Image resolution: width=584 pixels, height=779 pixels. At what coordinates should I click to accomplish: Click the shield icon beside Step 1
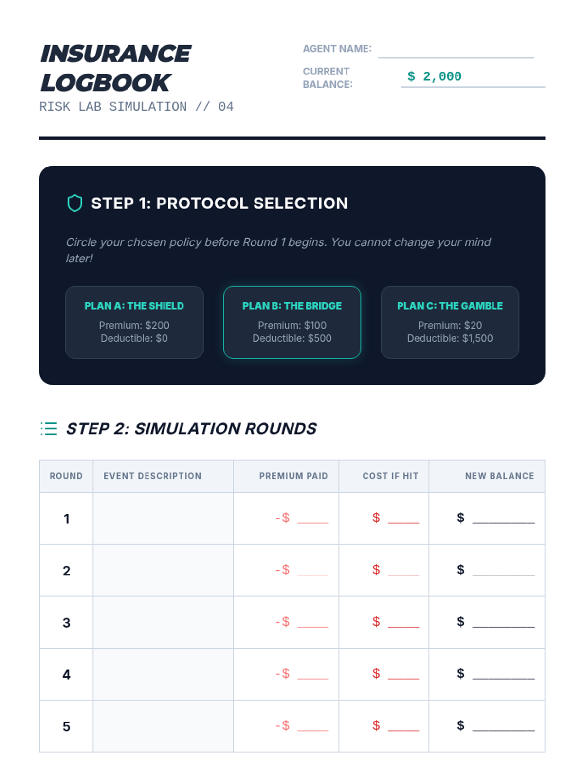[74, 203]
